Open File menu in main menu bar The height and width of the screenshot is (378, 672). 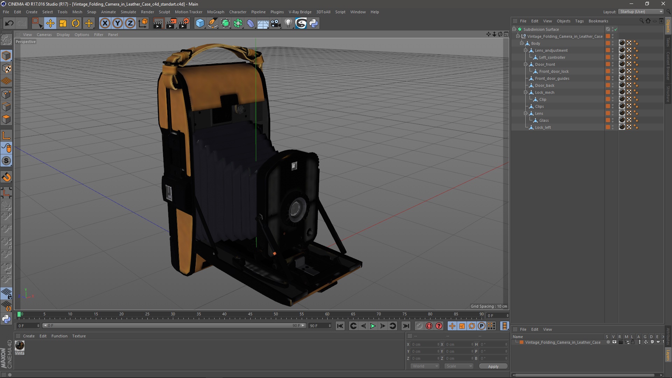pos(6,12)
